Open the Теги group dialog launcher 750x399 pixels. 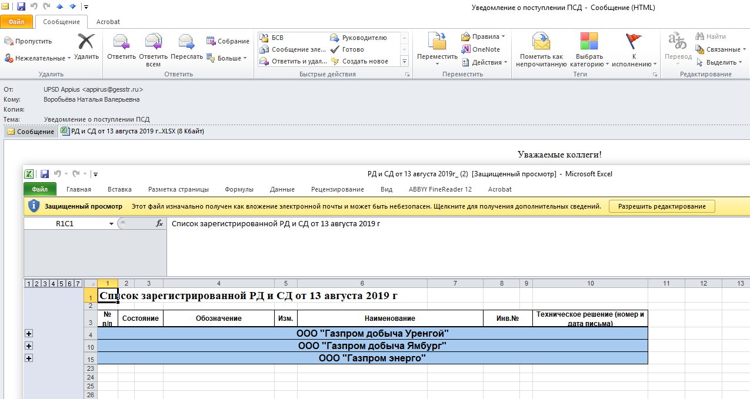(656, 75)
